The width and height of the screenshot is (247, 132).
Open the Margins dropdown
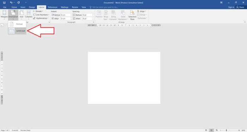pyautogui.click(x=4, y=15)
